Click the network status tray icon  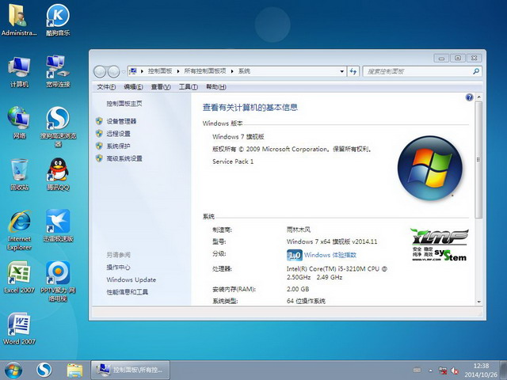pos(443,370)
